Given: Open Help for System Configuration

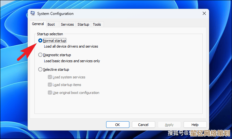Looking at the screenshot, I should 195,125.
